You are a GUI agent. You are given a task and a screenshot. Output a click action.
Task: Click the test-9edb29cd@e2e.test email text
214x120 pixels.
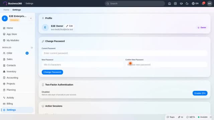click(x=62, y=29)
